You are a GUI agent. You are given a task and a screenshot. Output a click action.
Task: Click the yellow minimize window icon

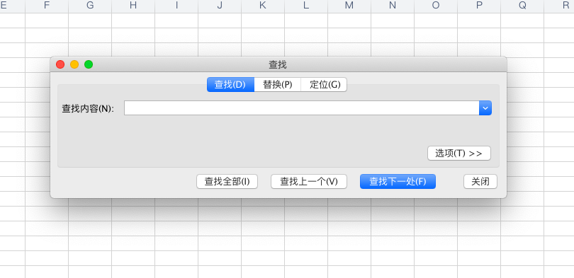click(x=74, y=64)
